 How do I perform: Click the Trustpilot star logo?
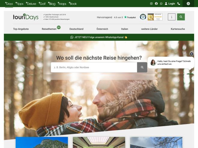click(x=130, y=17)
